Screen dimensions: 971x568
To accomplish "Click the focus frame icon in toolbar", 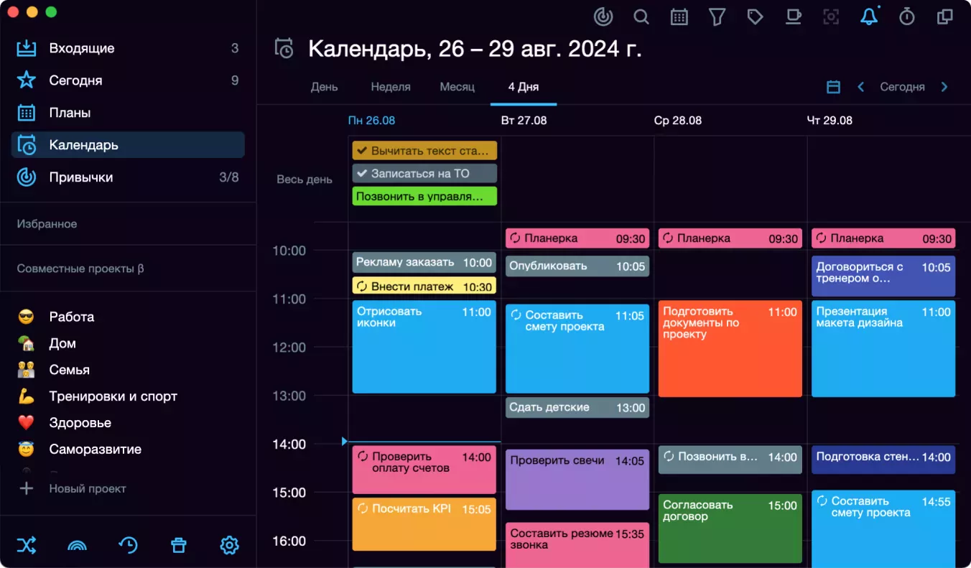I will pos(831,17).
